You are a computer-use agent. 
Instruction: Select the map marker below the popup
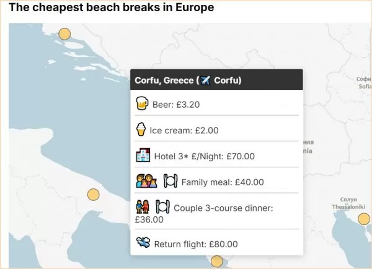(216, 262)
